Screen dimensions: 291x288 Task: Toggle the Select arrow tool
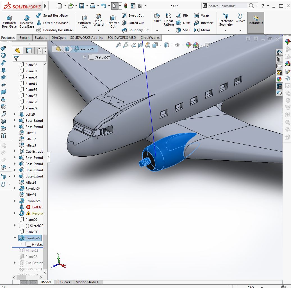click(x=115, y=6)
